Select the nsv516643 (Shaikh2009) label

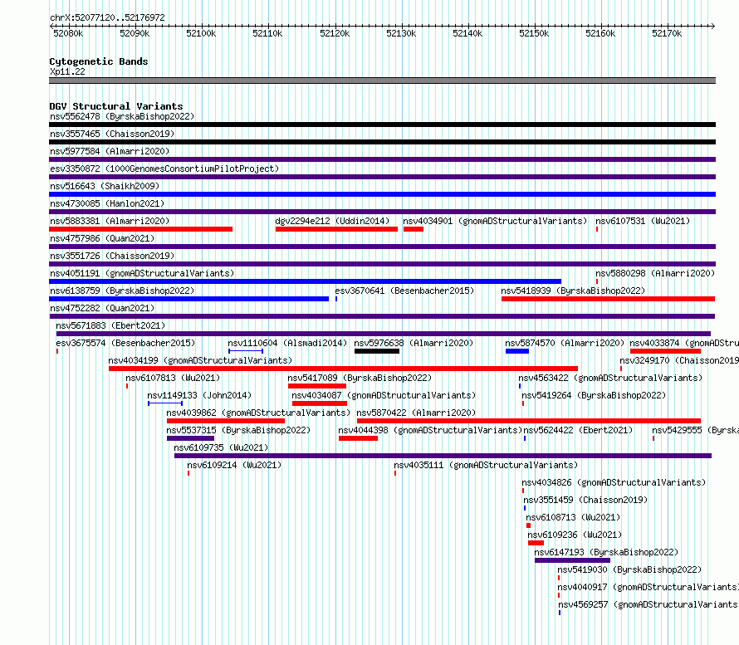coord(105,186)
